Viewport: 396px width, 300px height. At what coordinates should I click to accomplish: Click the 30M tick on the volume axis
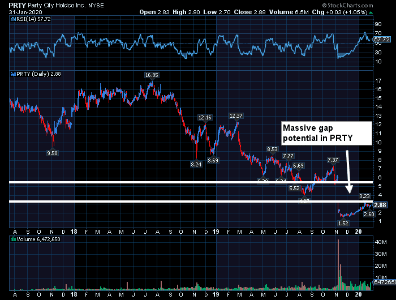(x=381, y=254)
